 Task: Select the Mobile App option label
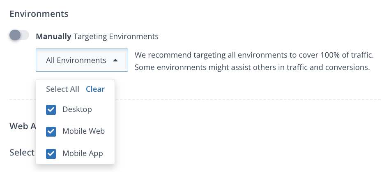point(83,153)
